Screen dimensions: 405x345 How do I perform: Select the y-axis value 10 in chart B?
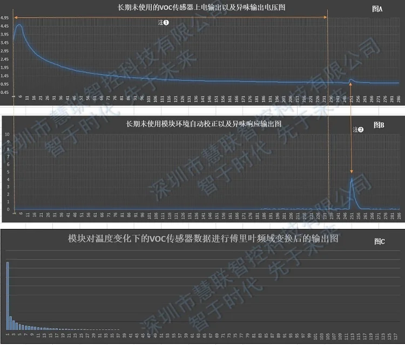pyautogui.click(x=7, y=134)
